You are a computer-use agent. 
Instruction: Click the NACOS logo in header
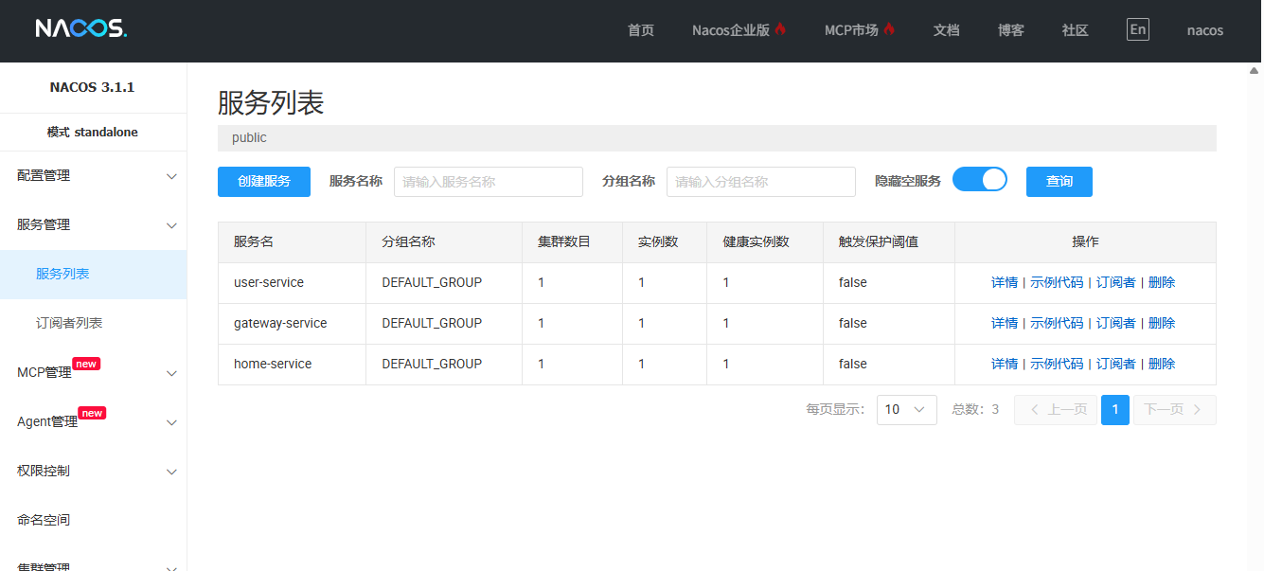pos(80,29)
